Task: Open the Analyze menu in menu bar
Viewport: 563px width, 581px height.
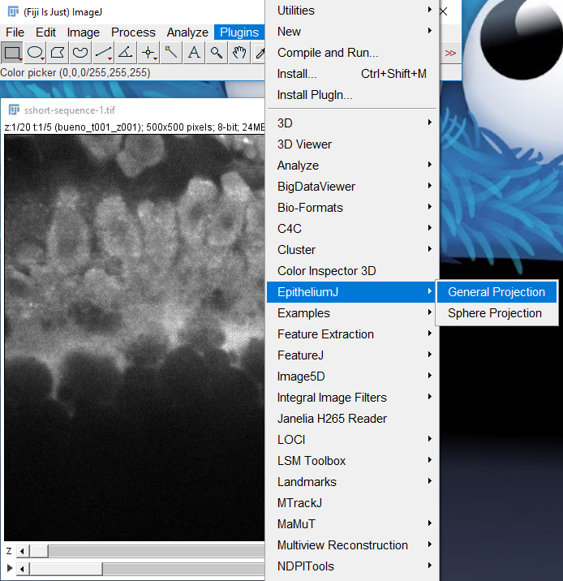Action: click(187, 32)
